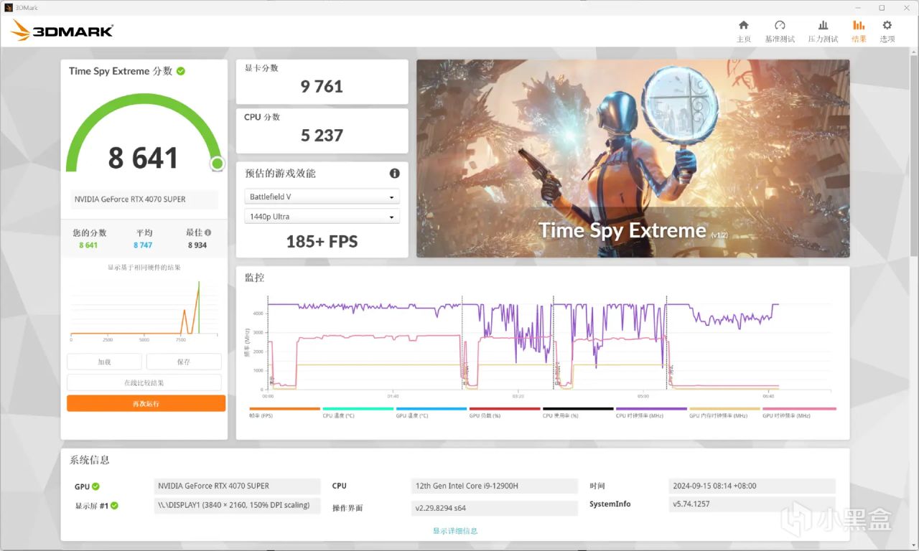The width and height of the screenshot is (919, 551).
Task: Toggle the GPU 内存时钟频率 (MHz) legend series
Action: (724, 412)
